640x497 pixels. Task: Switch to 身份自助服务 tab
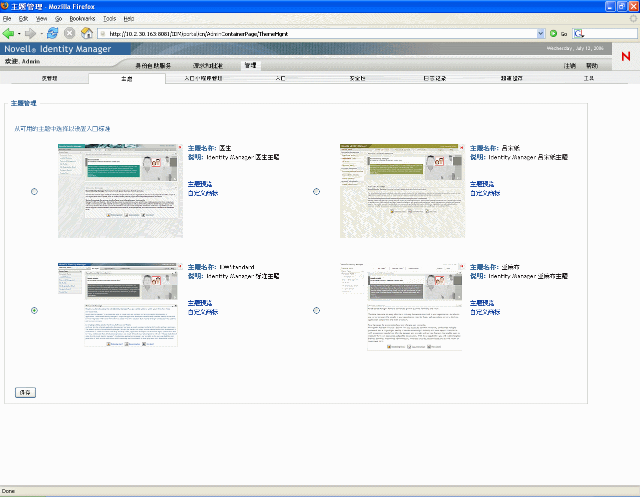coord(153,65)
